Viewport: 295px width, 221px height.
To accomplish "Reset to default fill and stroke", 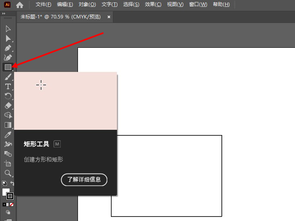I will coord(4,183).
